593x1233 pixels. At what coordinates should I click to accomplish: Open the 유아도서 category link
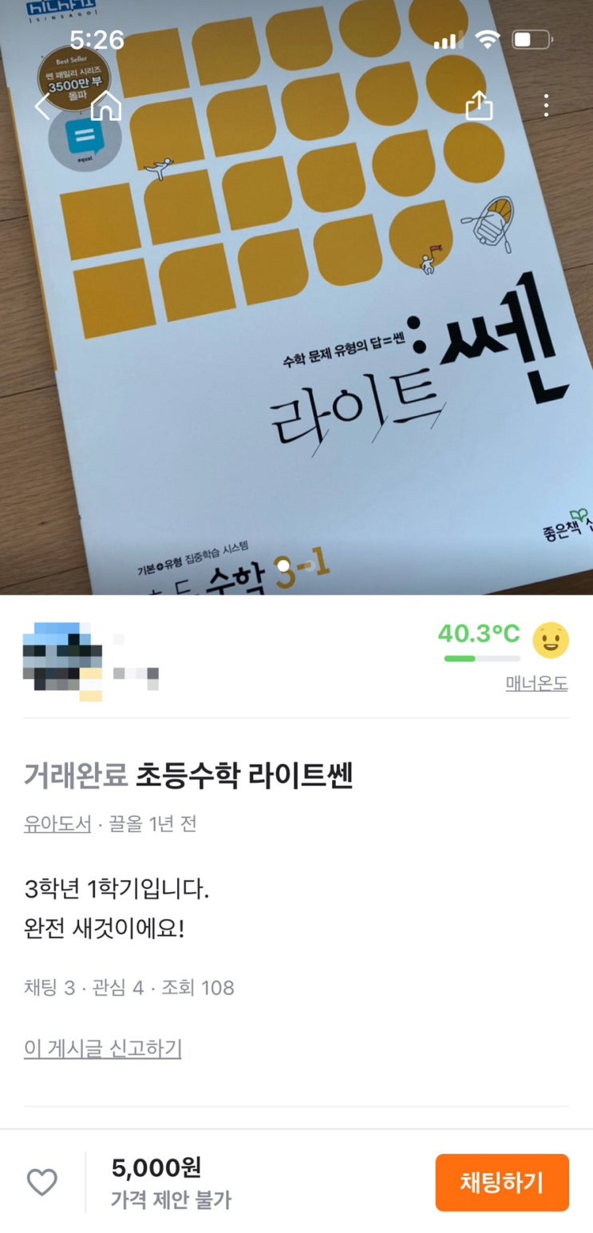(x=57, y=823)
